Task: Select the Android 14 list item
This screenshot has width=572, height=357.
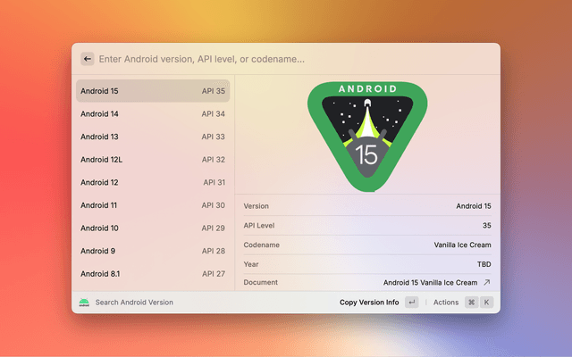Action: tap(152, 114)
